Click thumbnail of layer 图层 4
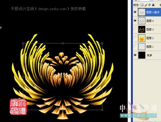 point(142,21)
